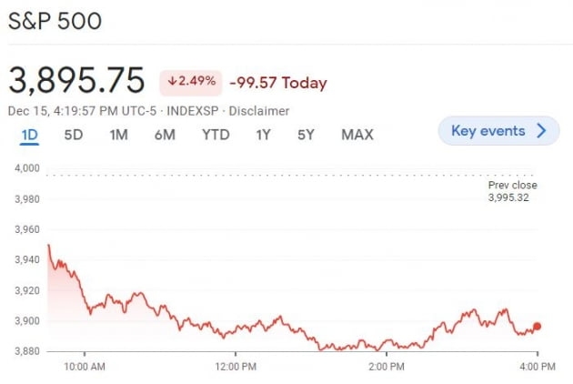Click the down arrow percent change badge
This screenshot has height=384, width=573.
191,82
